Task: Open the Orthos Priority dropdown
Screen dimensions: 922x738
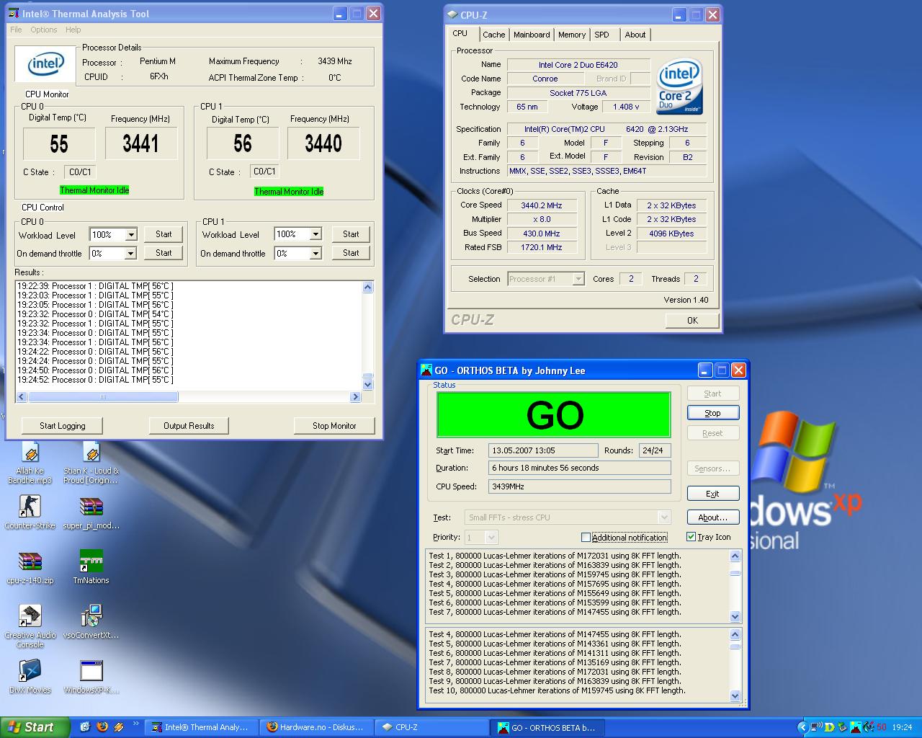Action: (x=491, y=538)
